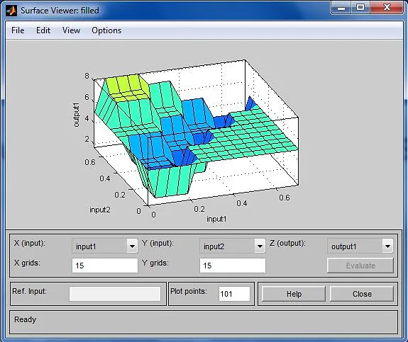
Task: Click the 'input2' axis label on plot
Action: [100, 210]
